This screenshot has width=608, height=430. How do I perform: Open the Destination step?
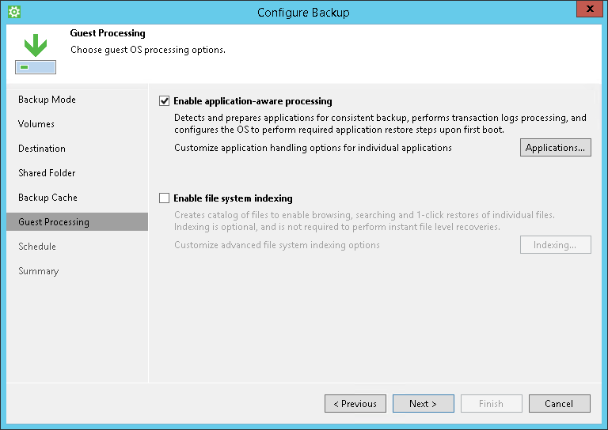42,149
